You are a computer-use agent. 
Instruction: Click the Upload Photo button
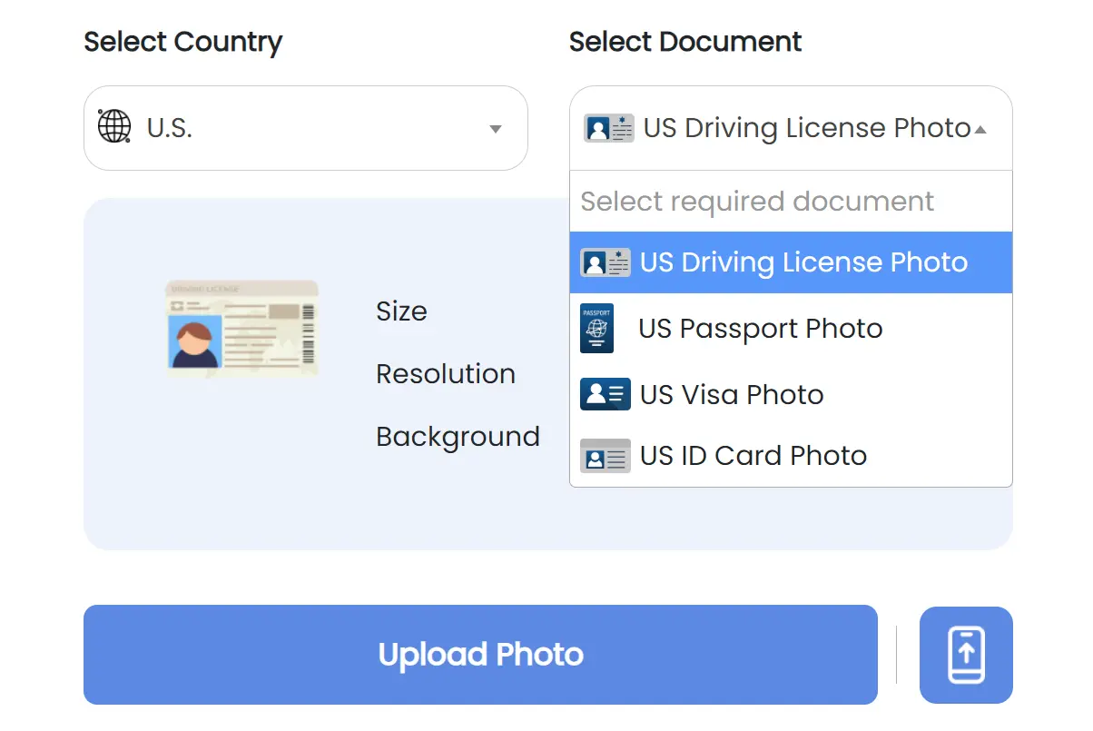(x=480, y=655)
